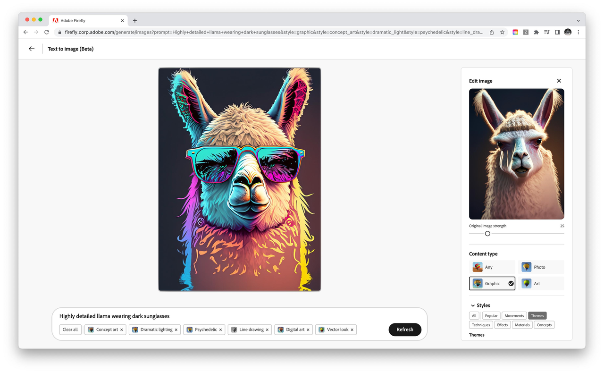Remove the Dramatic lighting style tag

(x=176, y=330)
